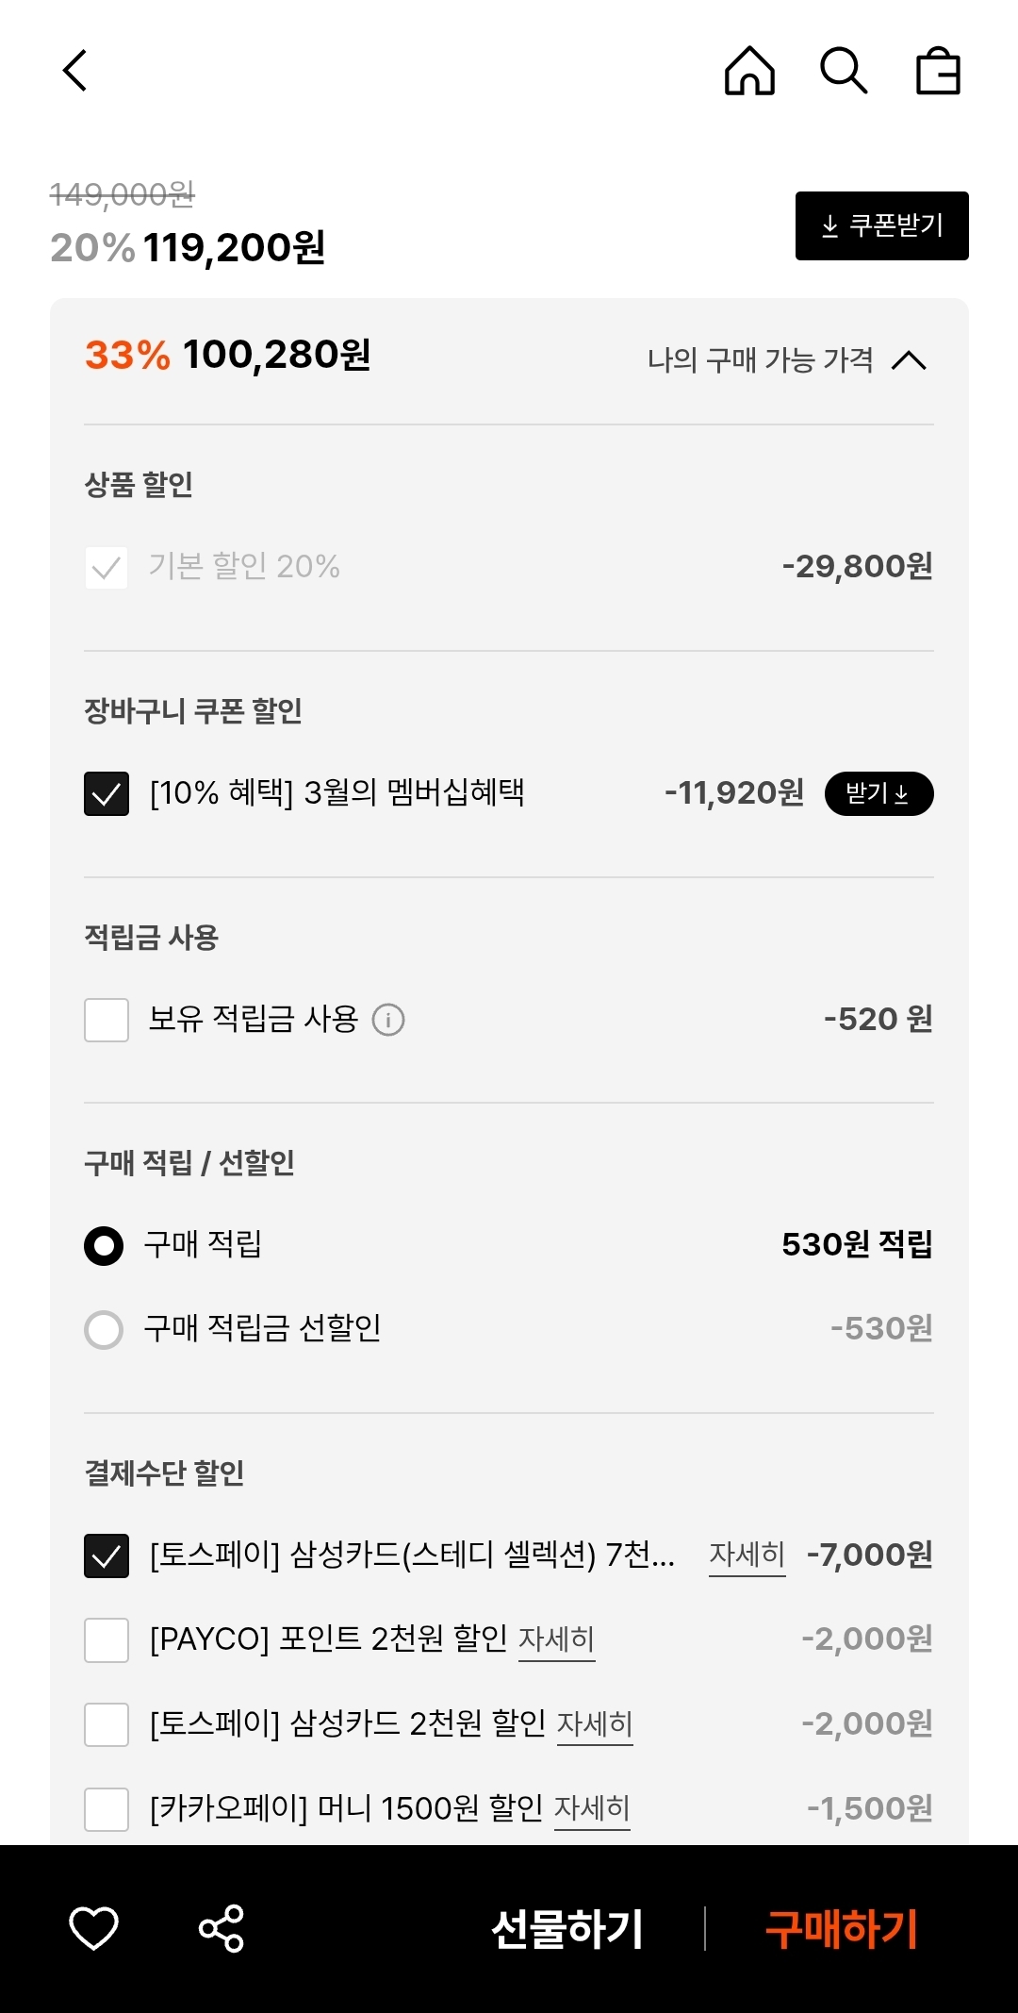Check the PAYCO 포인트 2천원 할인 checkbox
The image size is (1018, 2013).
click(x=107, y=1640)
